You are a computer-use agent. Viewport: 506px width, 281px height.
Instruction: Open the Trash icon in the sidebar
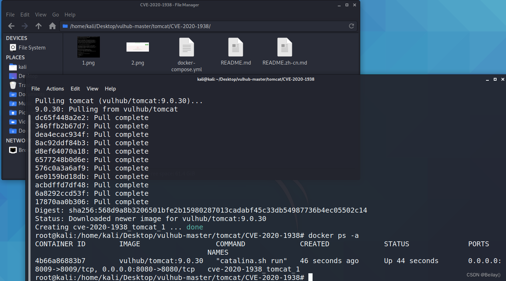point(13,85)
